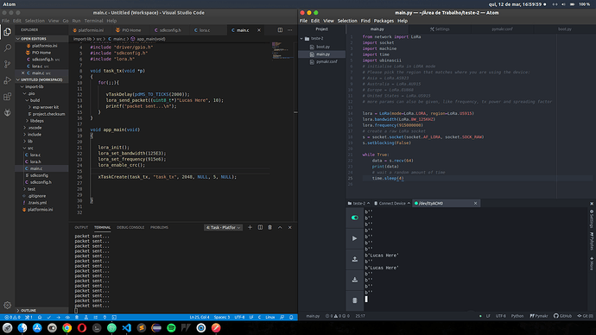Open Pymakr in Atom status bar
Screen dimensions: 596x335
(539, 316)
